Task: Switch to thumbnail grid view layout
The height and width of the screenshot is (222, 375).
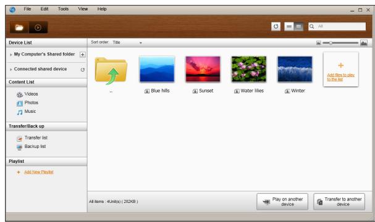Action: pos(298,27)
